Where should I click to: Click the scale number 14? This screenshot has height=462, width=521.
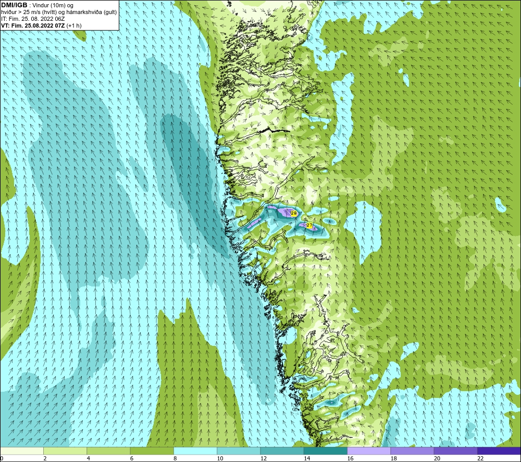tap(307, 458)
